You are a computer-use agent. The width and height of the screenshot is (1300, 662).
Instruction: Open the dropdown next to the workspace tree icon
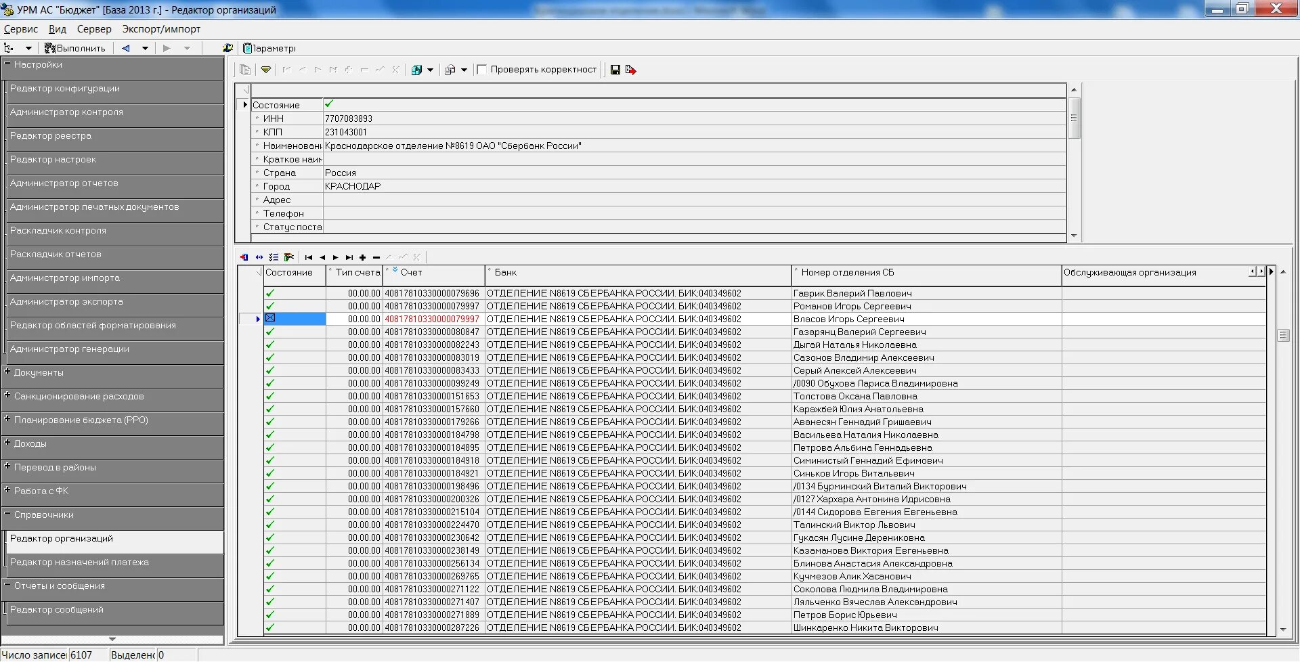[28, 48]
